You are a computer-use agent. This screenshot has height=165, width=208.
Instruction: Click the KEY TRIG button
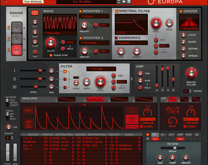pos(132,127)
